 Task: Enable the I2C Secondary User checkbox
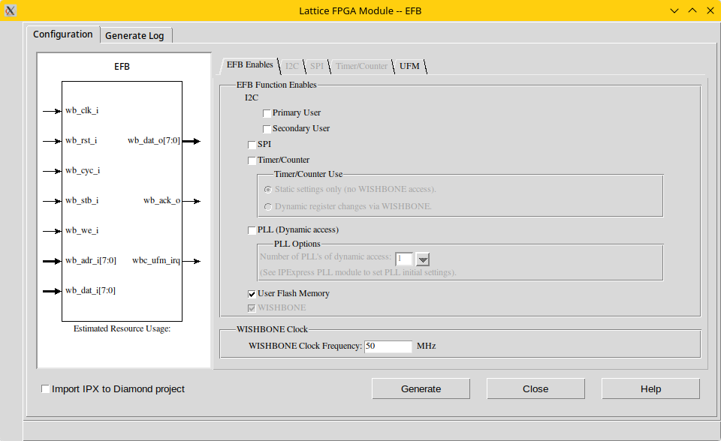267,129
